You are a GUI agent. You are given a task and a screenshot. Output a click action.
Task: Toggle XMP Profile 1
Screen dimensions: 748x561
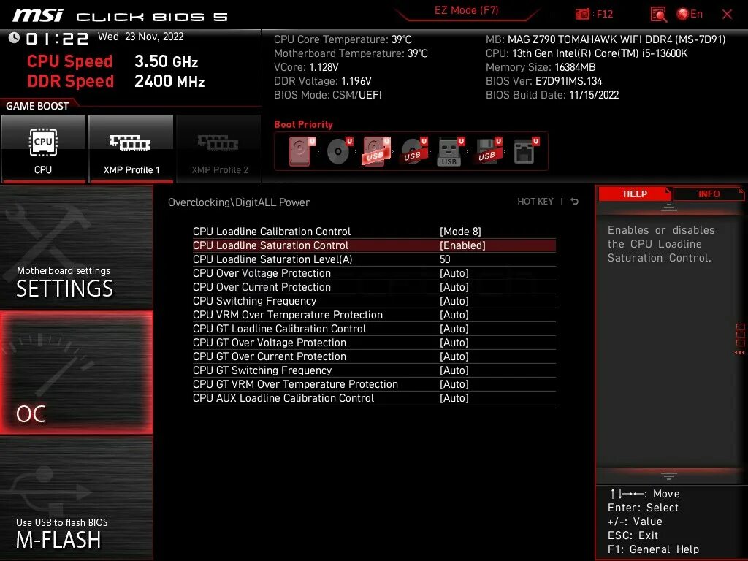pos(131,149)
